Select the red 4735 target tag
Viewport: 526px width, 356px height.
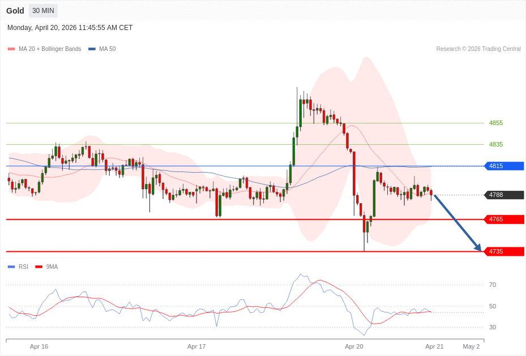(x=503, y=251)
